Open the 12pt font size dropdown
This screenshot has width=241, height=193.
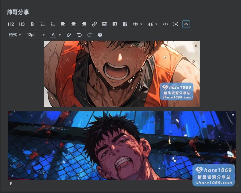[36, 35]
